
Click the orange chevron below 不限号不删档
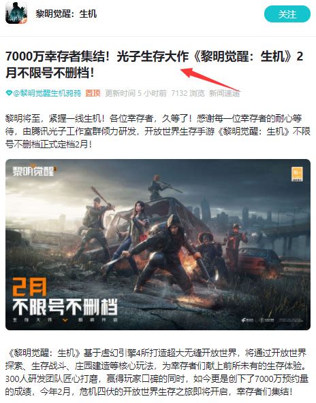(65, 320)
